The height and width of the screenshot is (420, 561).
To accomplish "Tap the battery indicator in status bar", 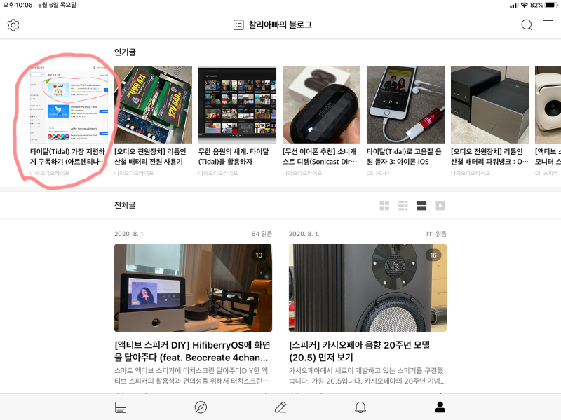I will point(551,6).
